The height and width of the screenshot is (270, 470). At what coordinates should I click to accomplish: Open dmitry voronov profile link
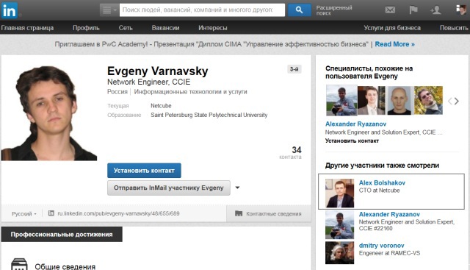(x=382, y=246)
